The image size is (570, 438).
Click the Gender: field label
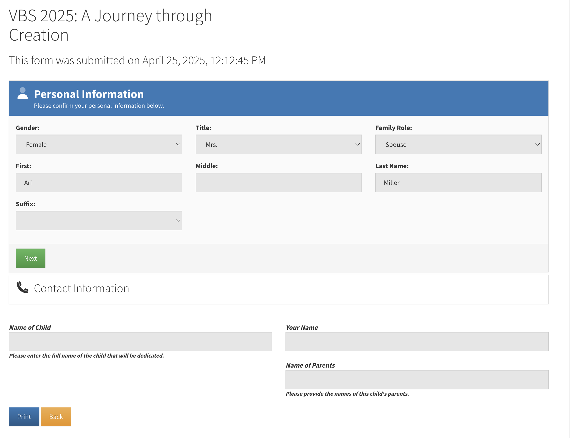pyautogui.click(x=28, y=128)
